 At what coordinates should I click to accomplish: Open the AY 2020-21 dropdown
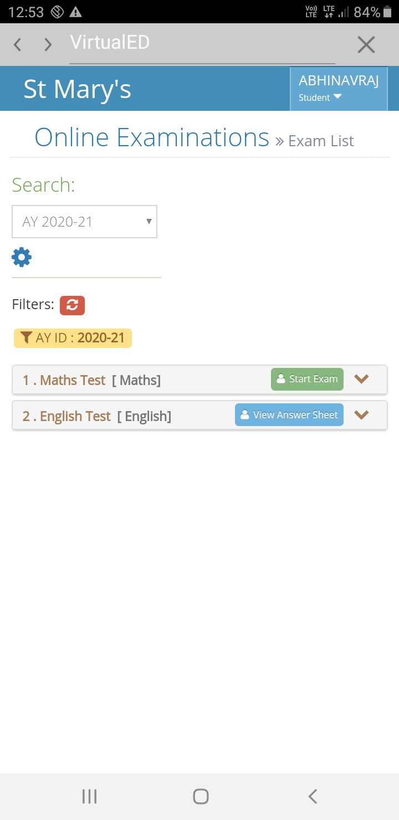(x=84, y=222)
